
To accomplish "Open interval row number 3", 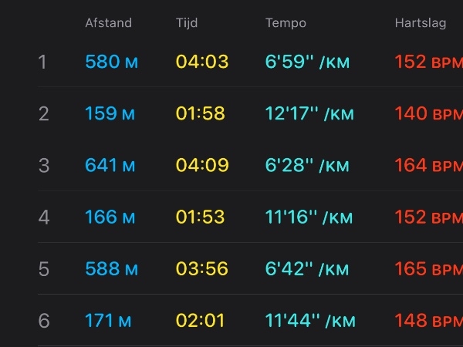I will (x=250, y=165).
